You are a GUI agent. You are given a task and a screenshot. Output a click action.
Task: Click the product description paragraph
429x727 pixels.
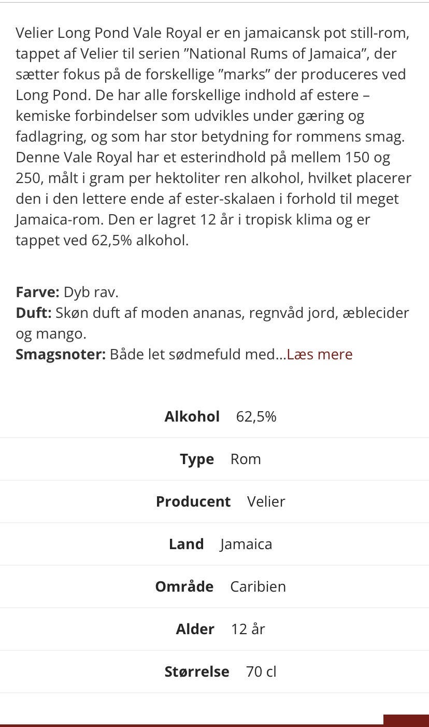click(x=213, y=137)
